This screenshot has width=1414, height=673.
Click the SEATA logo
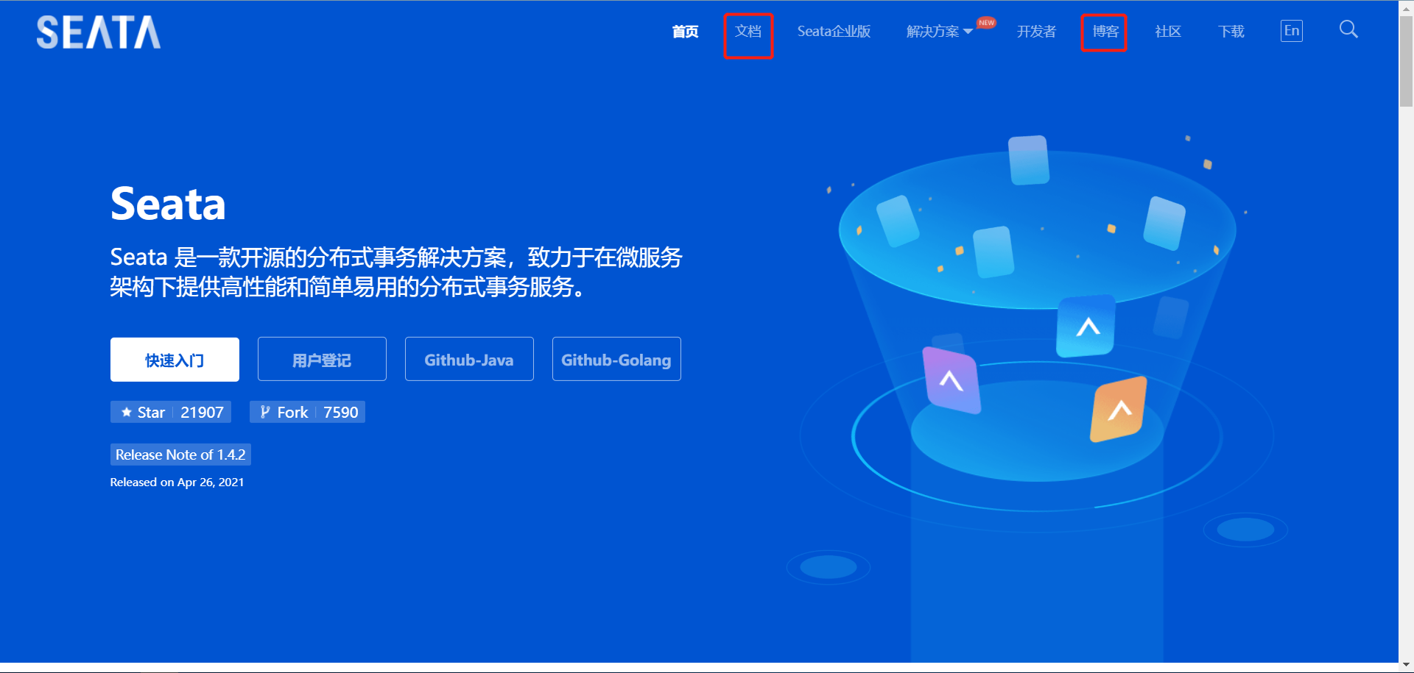coord(99,32)
